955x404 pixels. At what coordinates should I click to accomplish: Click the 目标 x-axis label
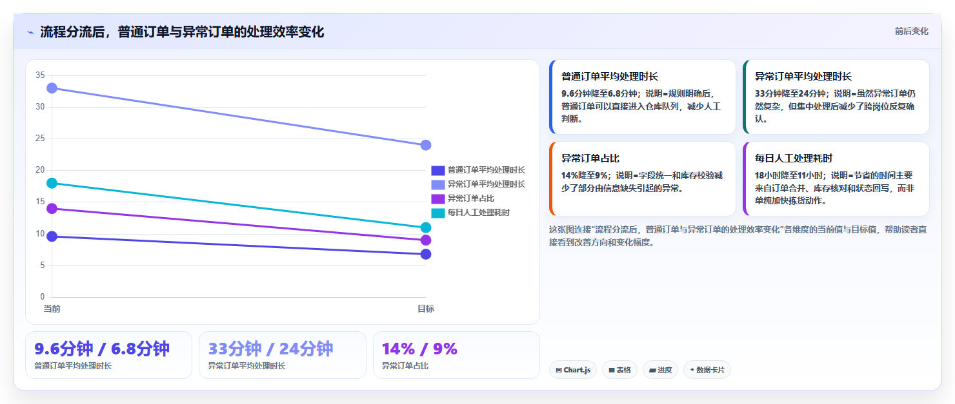pyautogui.click(x=426, y=309)
